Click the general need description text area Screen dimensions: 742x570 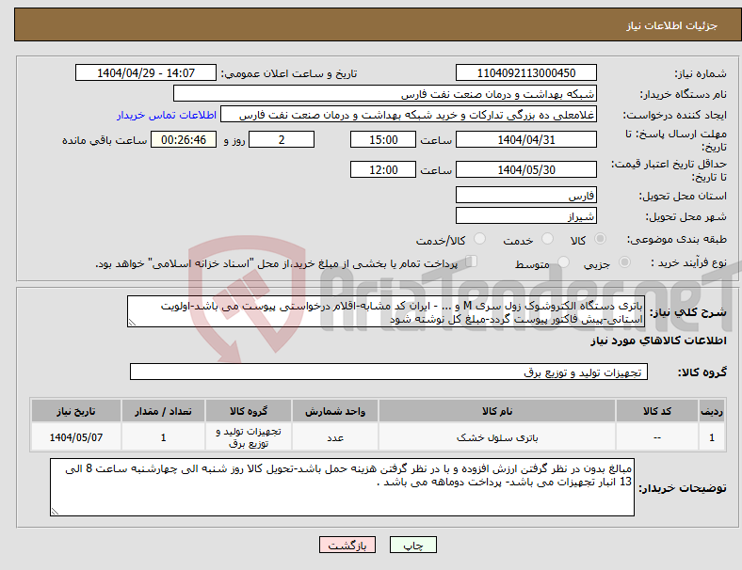[386, 312]
